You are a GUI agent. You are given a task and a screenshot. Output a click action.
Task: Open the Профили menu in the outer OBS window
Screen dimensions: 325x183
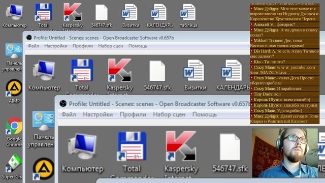[x=83, y=46]
